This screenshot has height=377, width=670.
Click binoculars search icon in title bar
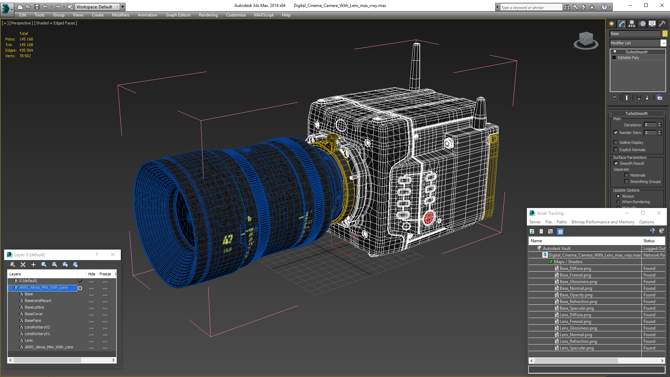[567, 7]
